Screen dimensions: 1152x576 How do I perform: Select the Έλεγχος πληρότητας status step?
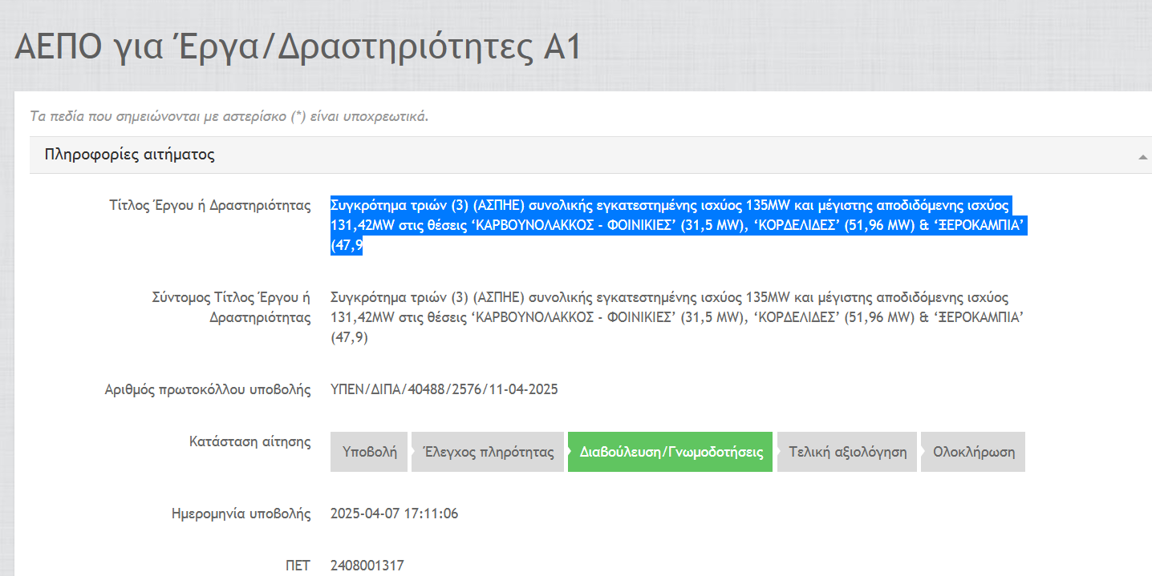click(488, 452)
